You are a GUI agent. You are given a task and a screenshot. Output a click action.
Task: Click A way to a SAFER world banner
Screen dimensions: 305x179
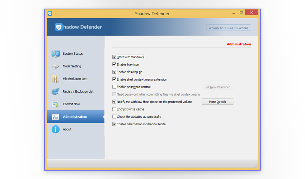(x=229, y=28)
